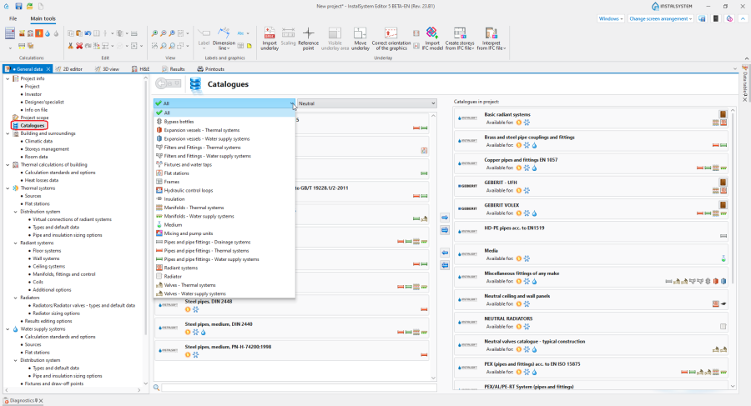Open the Neutral manufacturer dropdown
The image size is (751, 406).
[367, 103]
